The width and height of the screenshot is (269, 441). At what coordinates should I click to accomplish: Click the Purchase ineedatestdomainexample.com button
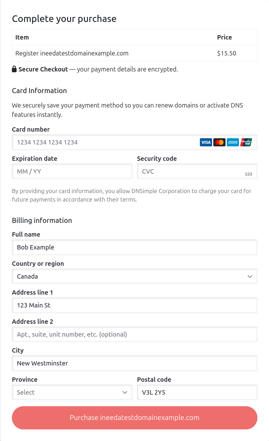(x=134, y=418)
